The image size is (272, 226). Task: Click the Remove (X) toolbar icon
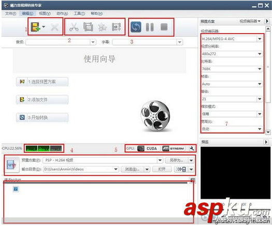point(54,27)
